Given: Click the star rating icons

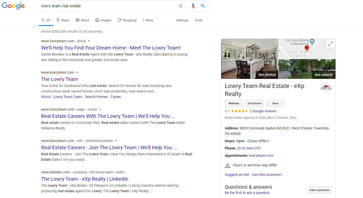Looking at the screenshot, I should [x=239, y=111].
